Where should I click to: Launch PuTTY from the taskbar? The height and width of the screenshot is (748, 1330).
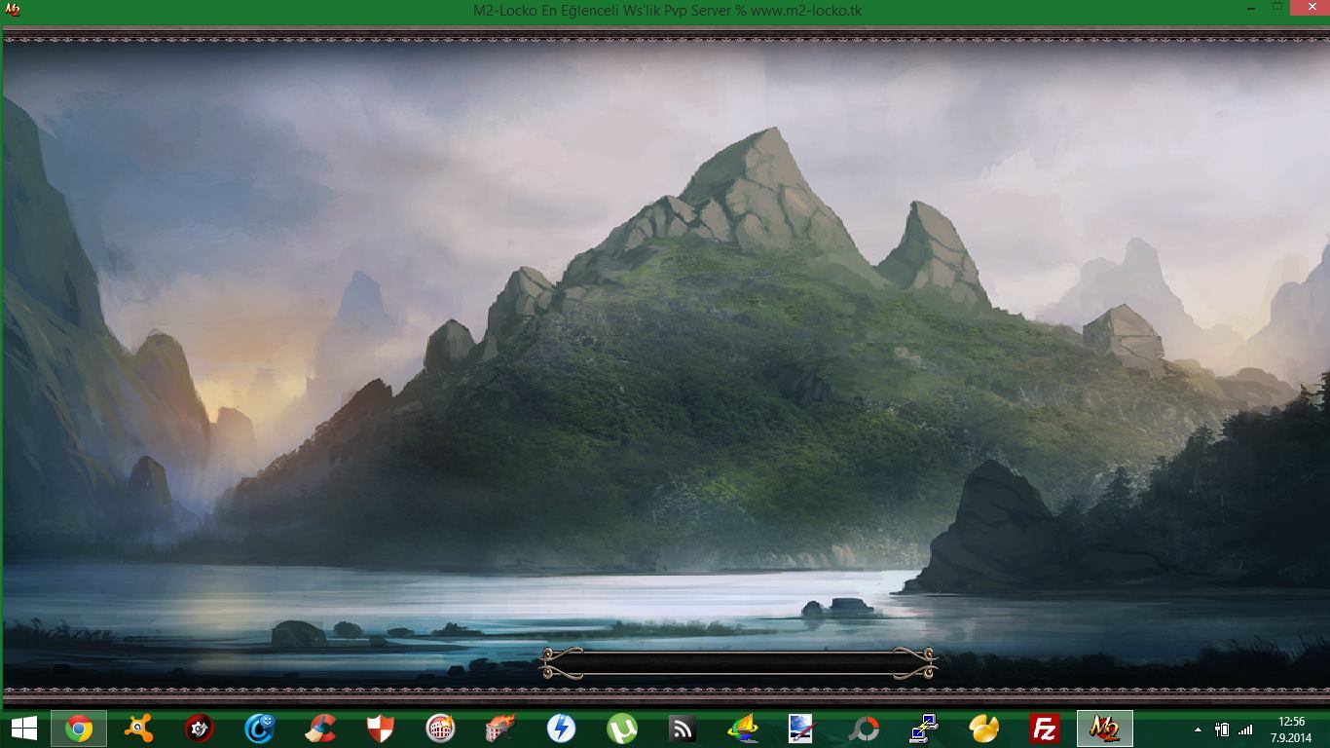tap(923, 729)
